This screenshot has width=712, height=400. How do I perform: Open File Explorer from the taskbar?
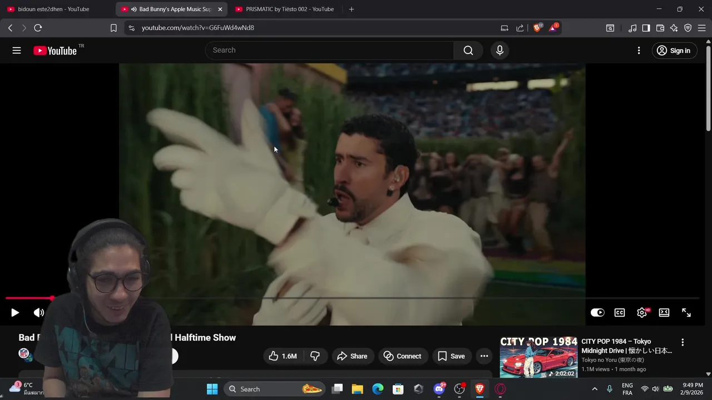coord(358,389)
